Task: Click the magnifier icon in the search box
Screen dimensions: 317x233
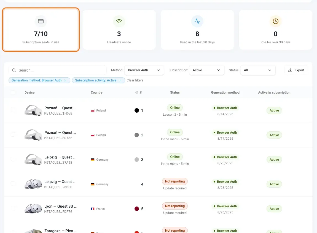Action: 14,70
